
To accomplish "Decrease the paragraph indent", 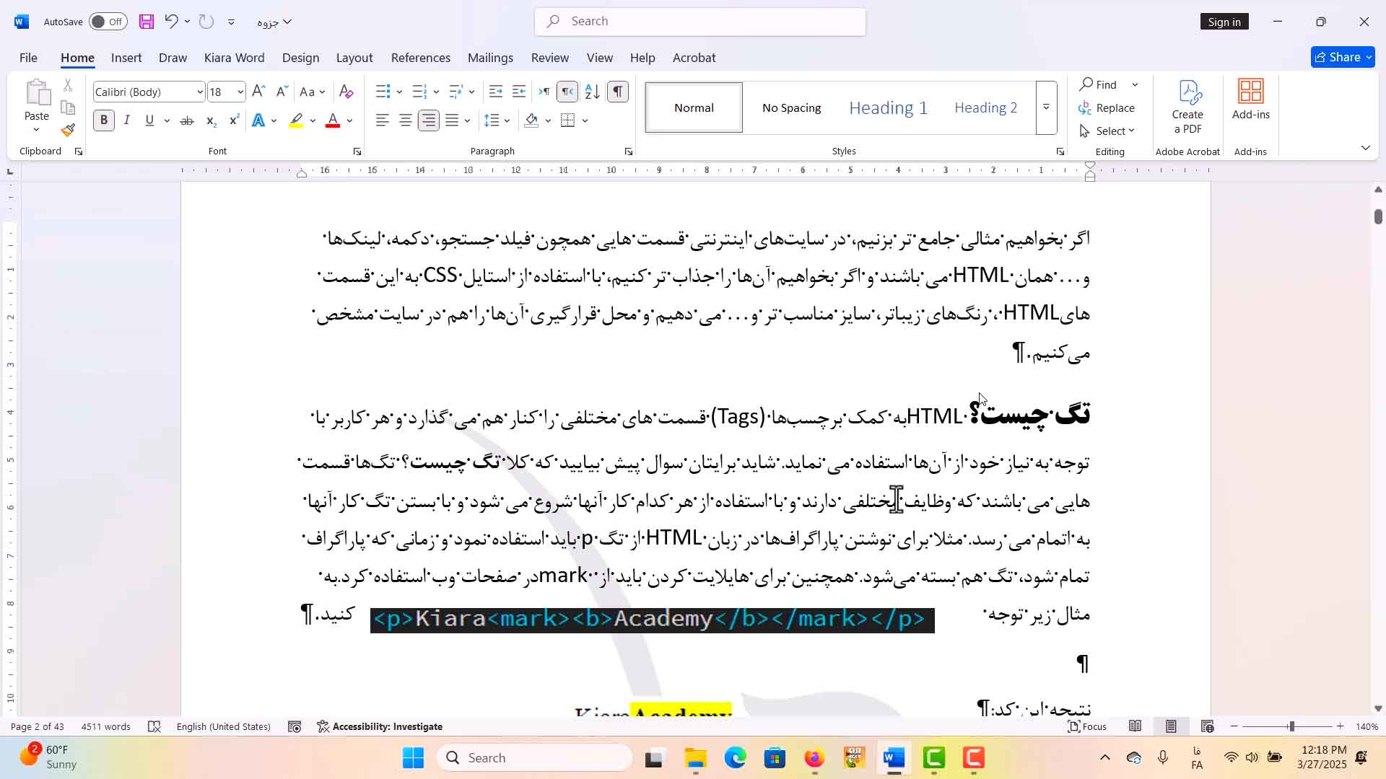I will pyautogui.click(x=496, y=92).
